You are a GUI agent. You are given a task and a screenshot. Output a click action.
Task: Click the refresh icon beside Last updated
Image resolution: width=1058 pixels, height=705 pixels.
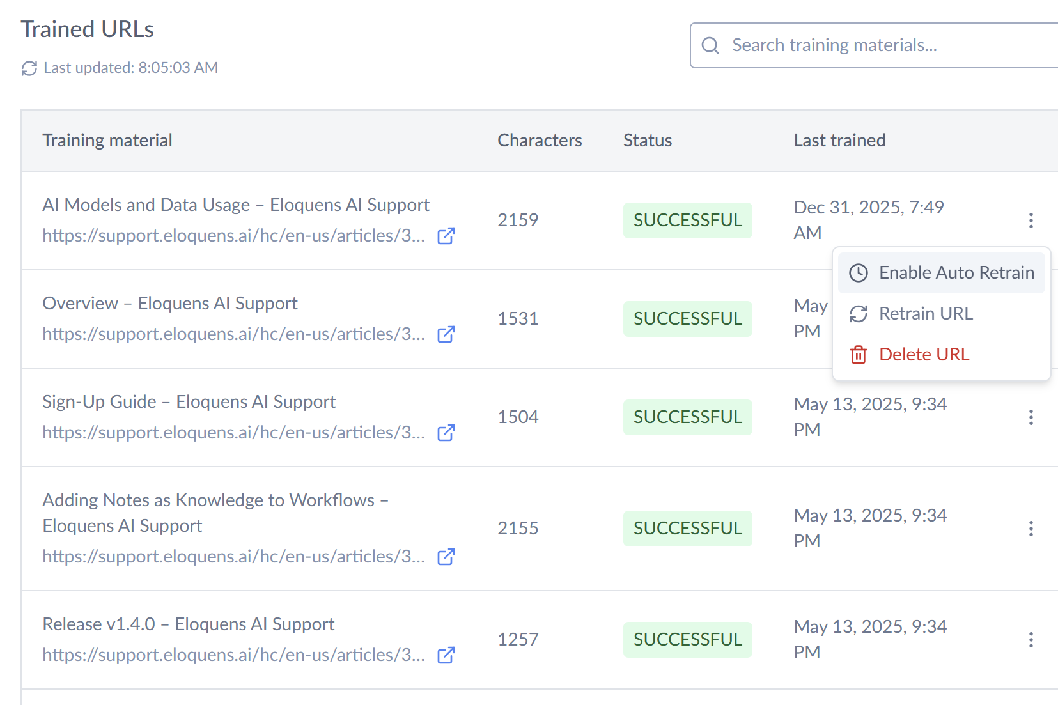29,68
